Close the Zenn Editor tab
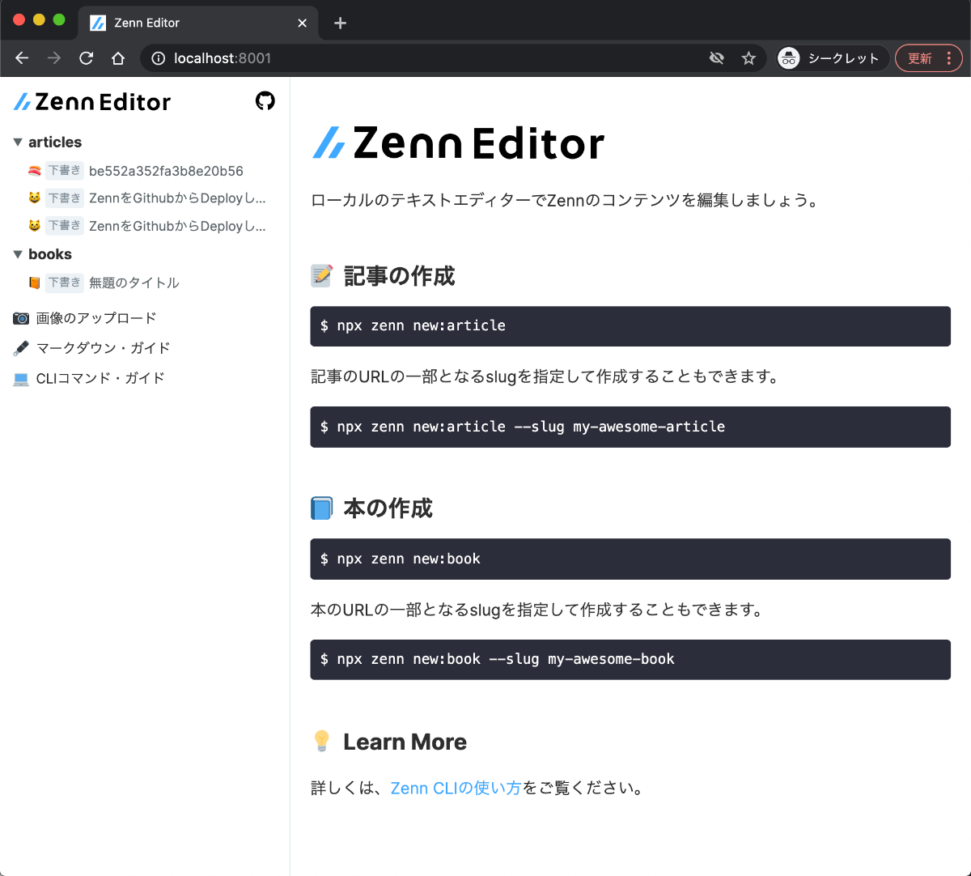This screenshot has height=876, width=971. click(x=302, y=23)
